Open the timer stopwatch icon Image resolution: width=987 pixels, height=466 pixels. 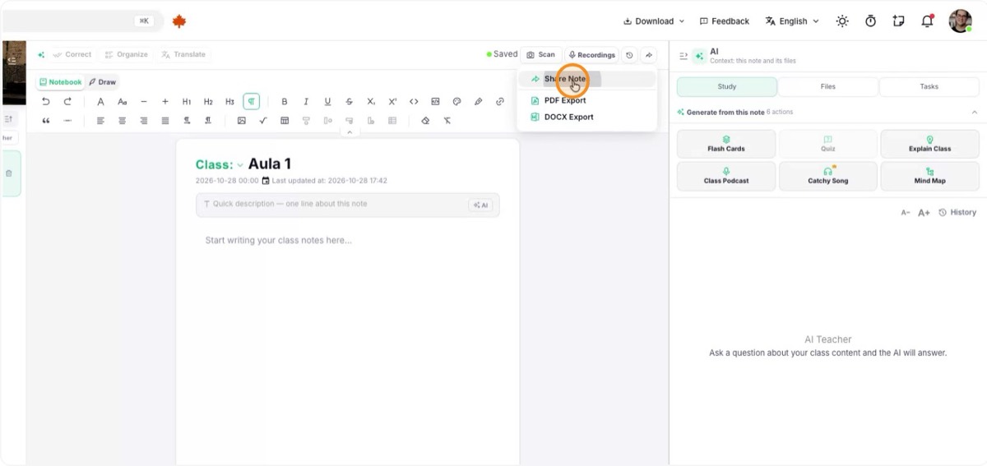[x=870, y=21]
